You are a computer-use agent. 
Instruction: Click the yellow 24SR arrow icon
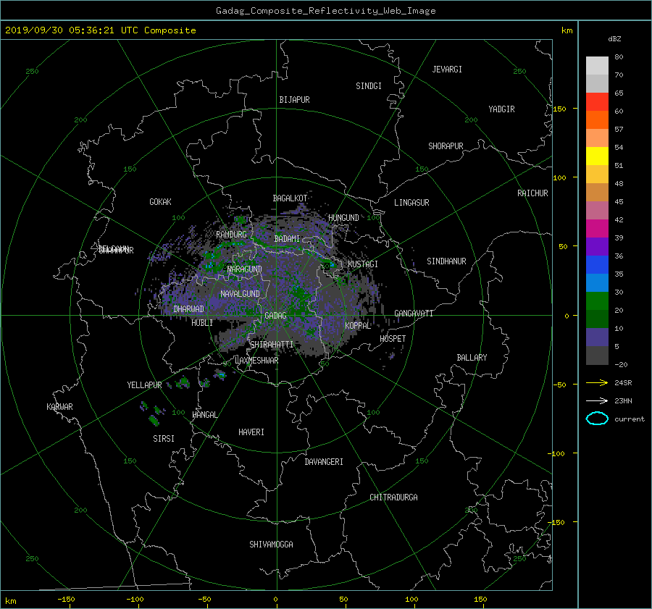coord(597,382)
